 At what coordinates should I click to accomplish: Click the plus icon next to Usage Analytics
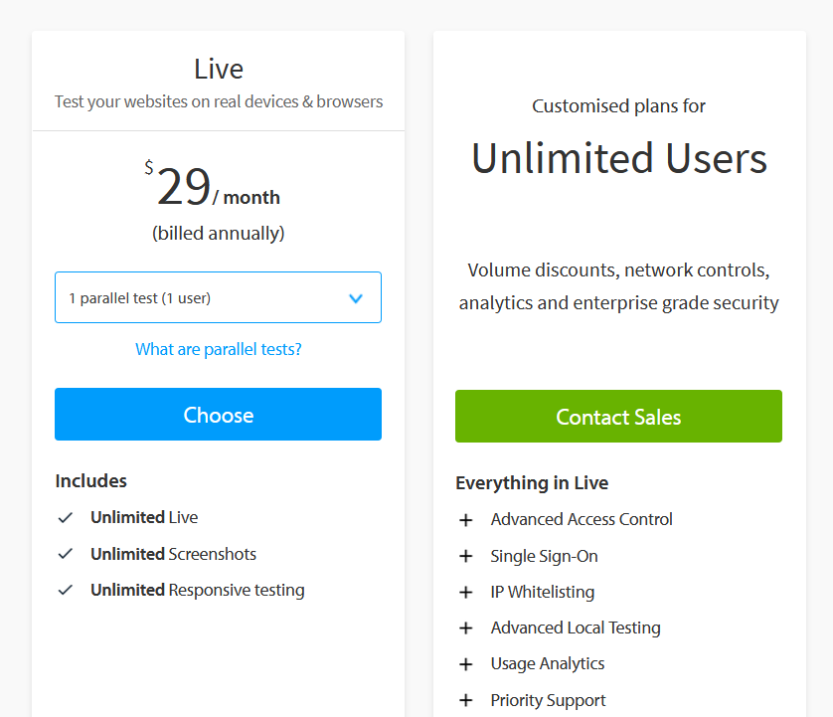[x=465, y=664]
